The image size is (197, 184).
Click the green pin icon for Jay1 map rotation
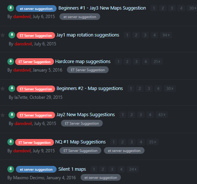[x=12, y=35]
